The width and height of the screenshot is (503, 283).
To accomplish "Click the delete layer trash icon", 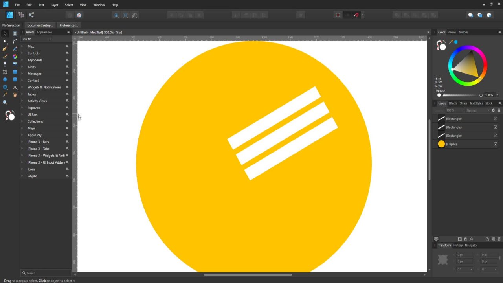I will (499, 239).
